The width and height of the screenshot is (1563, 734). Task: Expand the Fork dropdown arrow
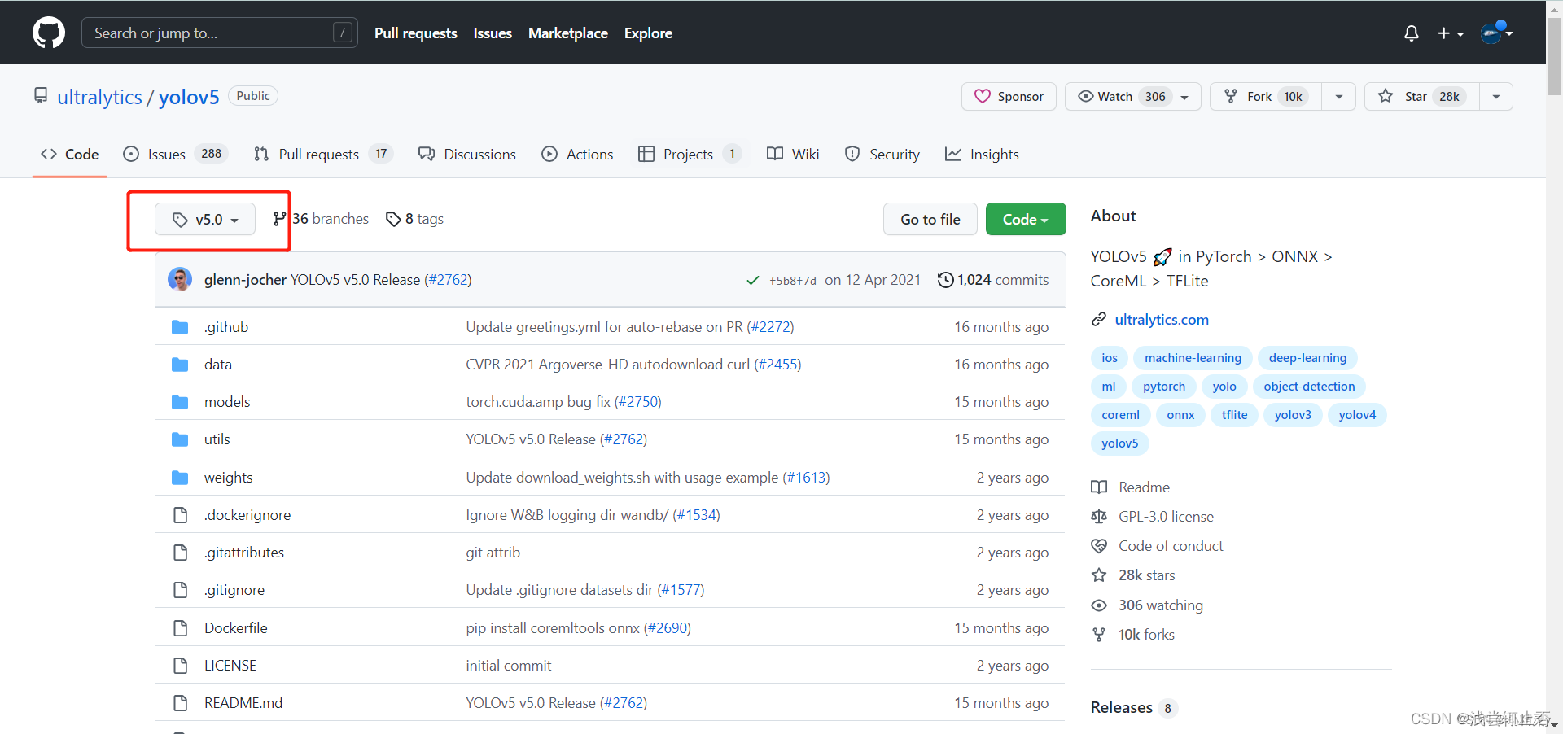[x=1339, y=96]
